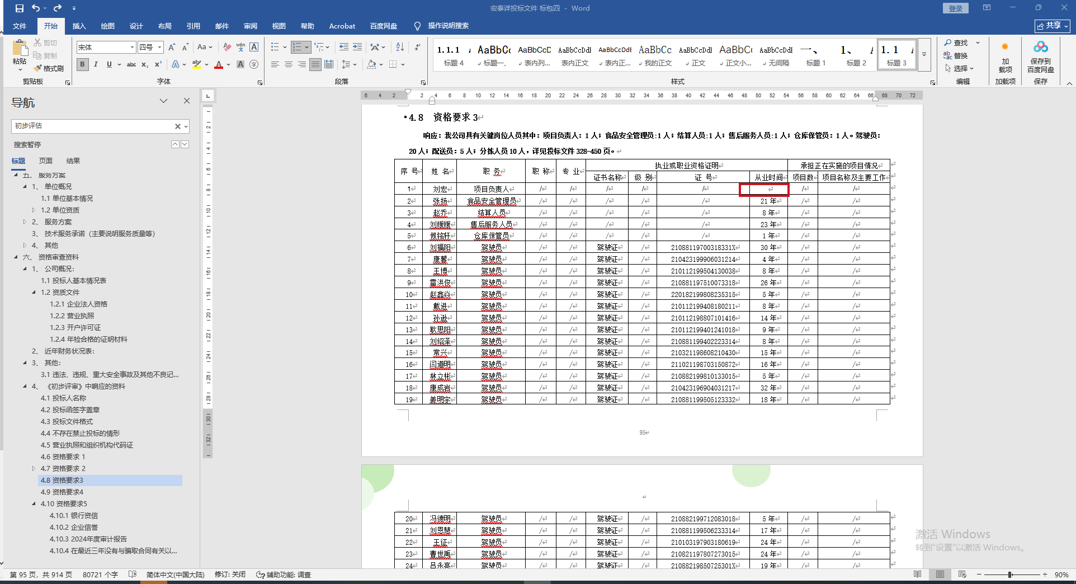
Task: Click the Character Border icon
Action: [254, 48]
